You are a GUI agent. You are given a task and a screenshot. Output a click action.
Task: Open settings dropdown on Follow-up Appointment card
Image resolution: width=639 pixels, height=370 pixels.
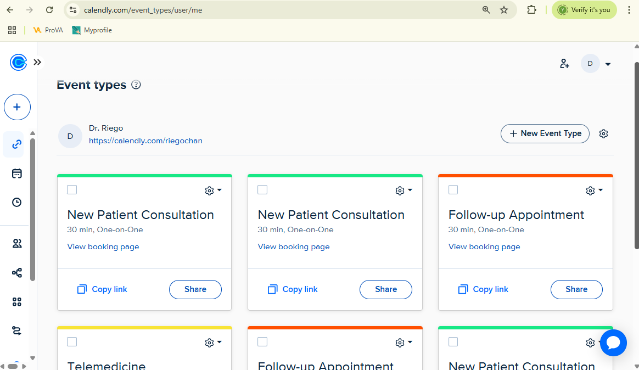coord(595,190)
